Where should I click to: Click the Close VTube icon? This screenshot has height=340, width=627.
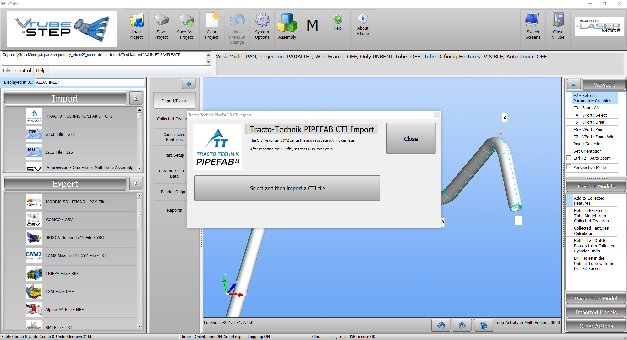558,28
